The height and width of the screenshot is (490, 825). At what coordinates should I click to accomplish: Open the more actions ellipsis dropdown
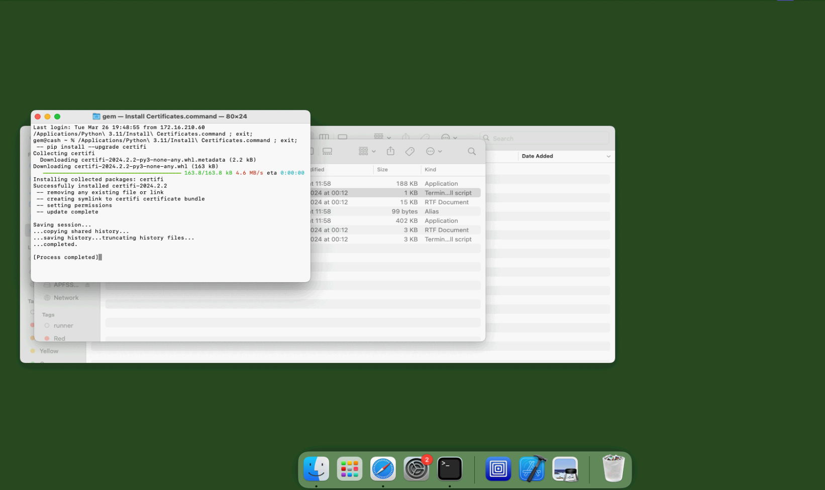tap(434, 151)
